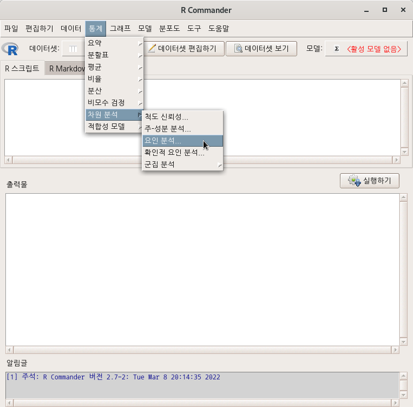The height and width of the screenshot is (407, 413).
Task: Click the 데이터셋 보기 button
Action: (x=261, y=49)
